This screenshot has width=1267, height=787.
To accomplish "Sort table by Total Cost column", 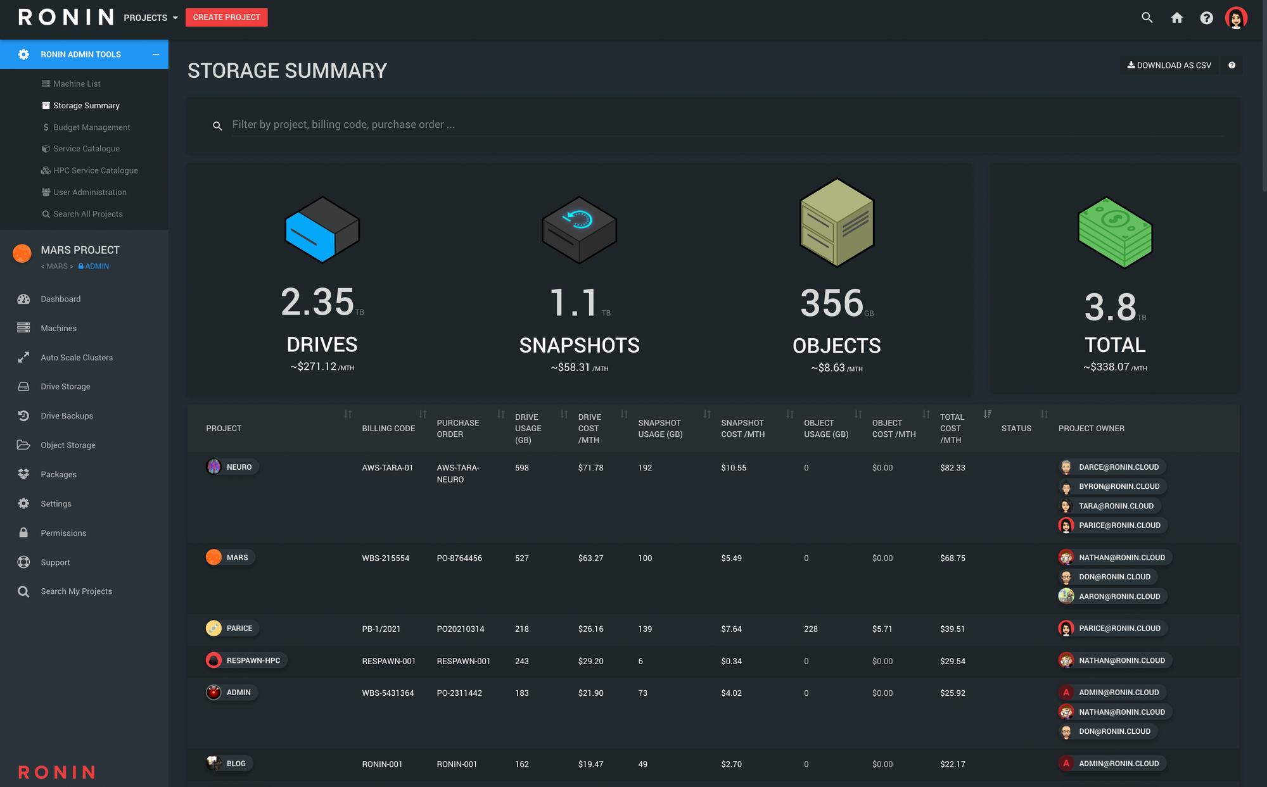I will (987, 414).
